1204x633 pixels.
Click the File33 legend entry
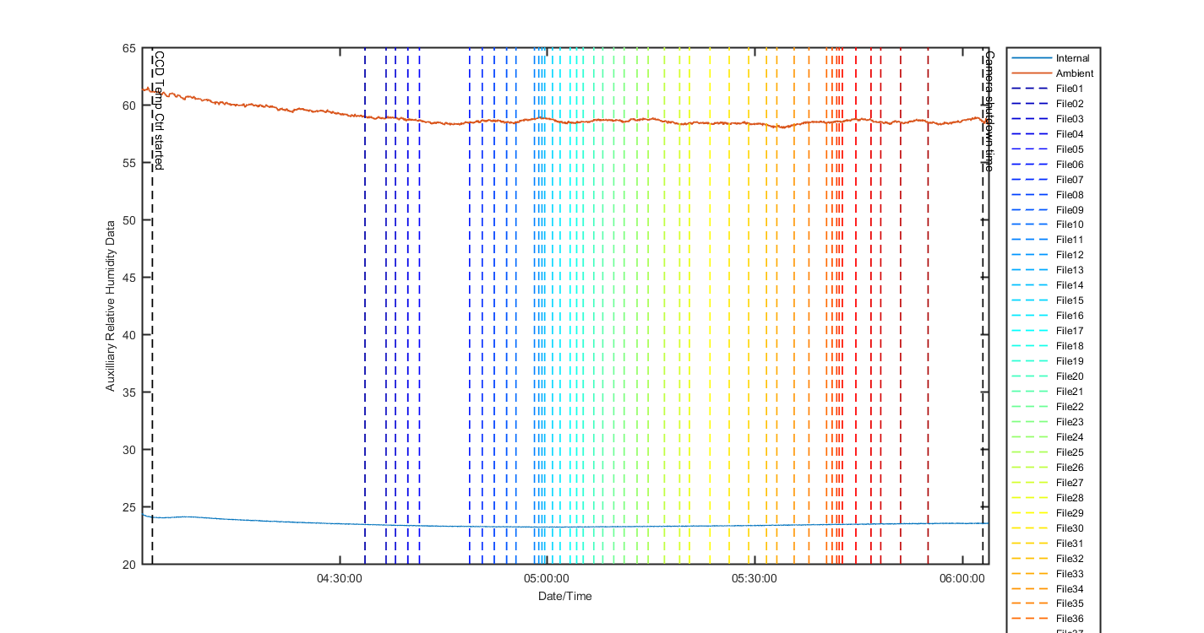click(1049, 574)
